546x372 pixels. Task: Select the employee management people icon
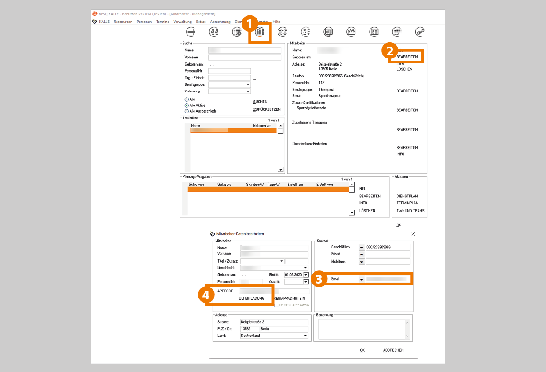pos(260,32)
